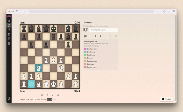Click the black pawn on d6
Viewport: 183px width, 112px height.
pos(46,45)
